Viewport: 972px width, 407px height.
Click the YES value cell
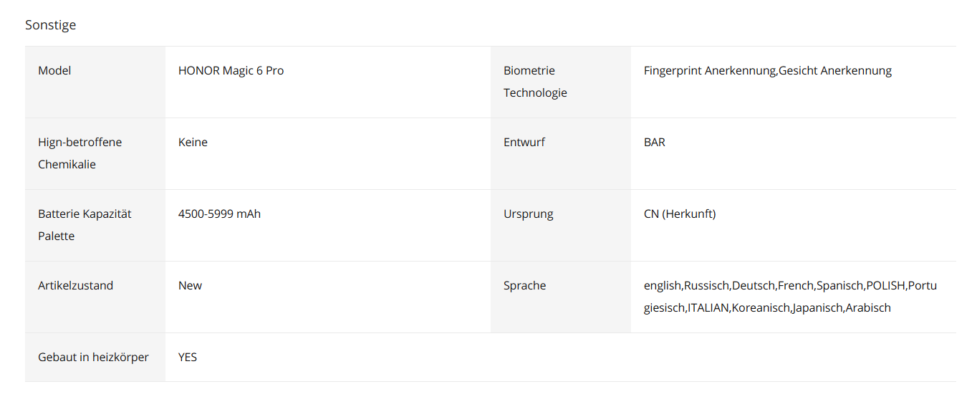(x=328, y=358)
